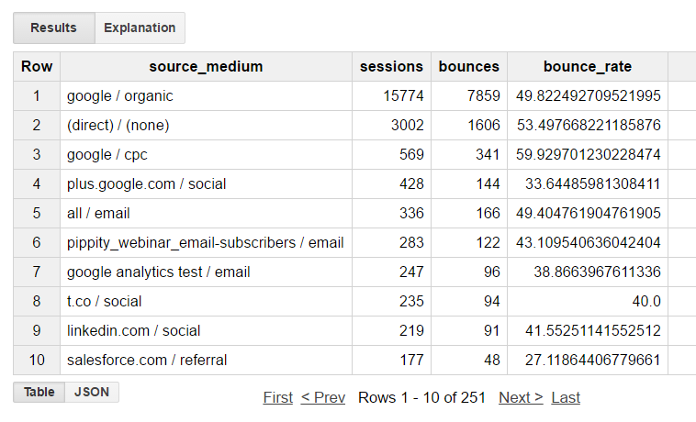Click the bounce_rate column header

pos(588,66)
